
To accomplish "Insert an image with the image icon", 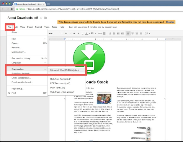I will click(x=104, y=34).
